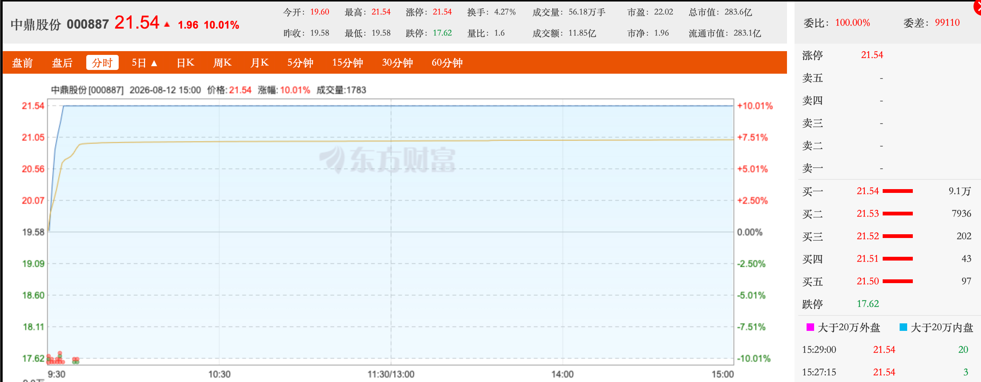
Task: Click 最高 value 21.54
Action: [x=381, y=12]
